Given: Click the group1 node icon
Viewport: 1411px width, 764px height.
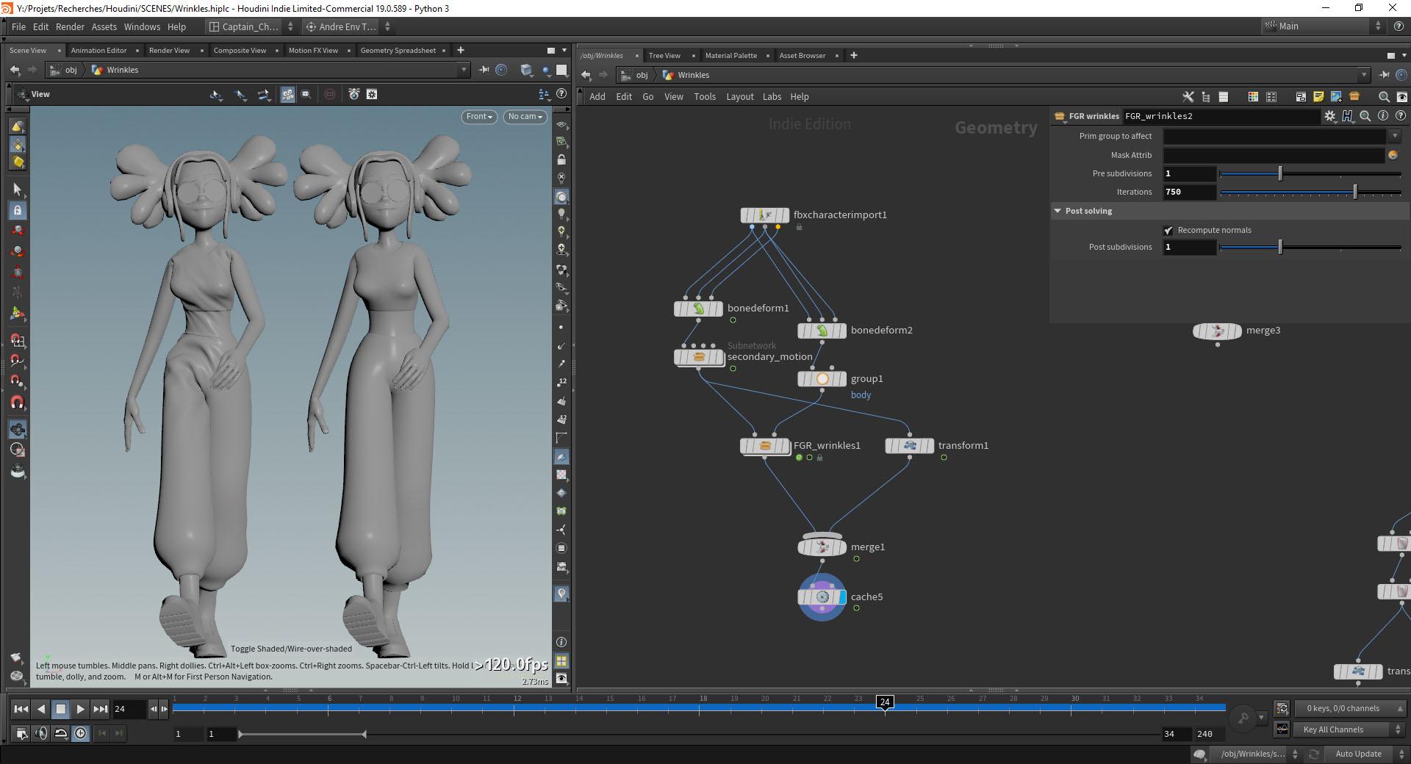Looking at the screenshot, I should [822, 379].
